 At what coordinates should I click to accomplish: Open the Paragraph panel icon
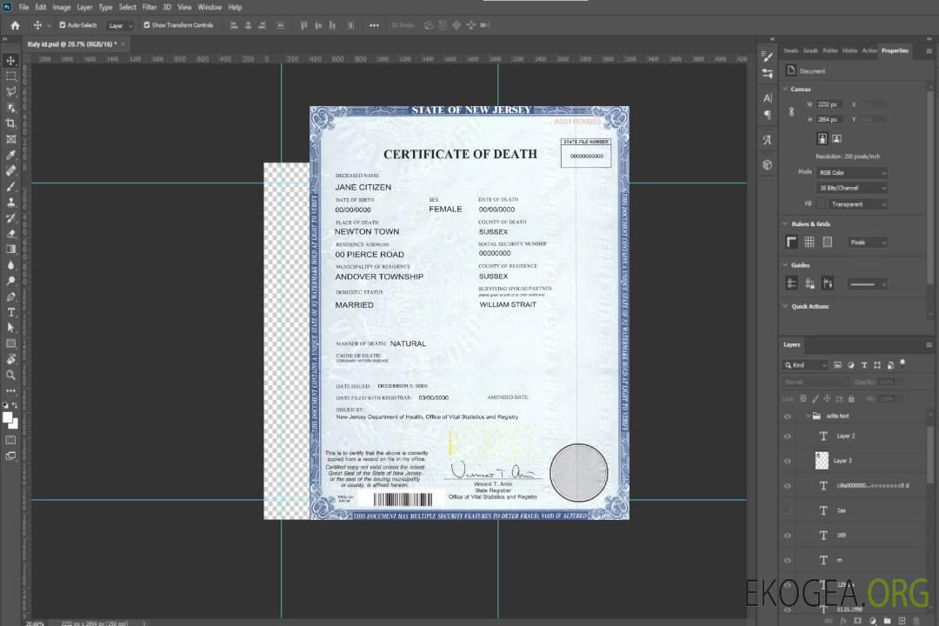[768, 115]
